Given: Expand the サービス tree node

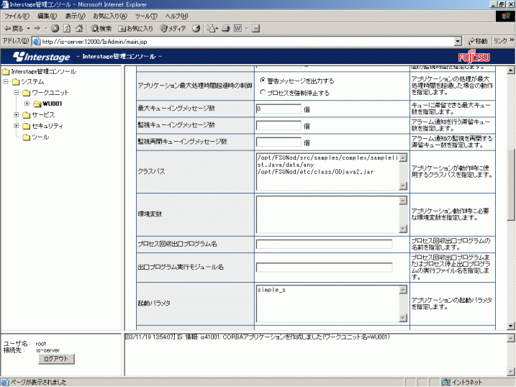Looking at the screenshot, I should 17,114.
